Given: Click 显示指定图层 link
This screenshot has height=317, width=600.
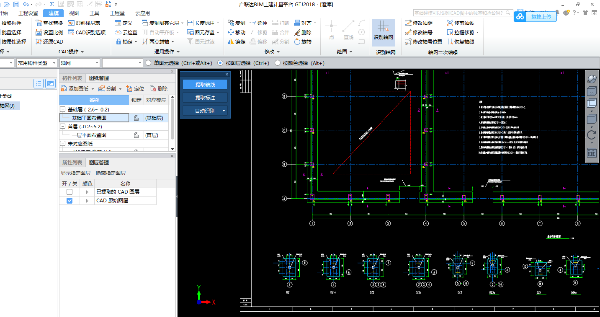Looking at the screenshot, I should tap(76, 173).
